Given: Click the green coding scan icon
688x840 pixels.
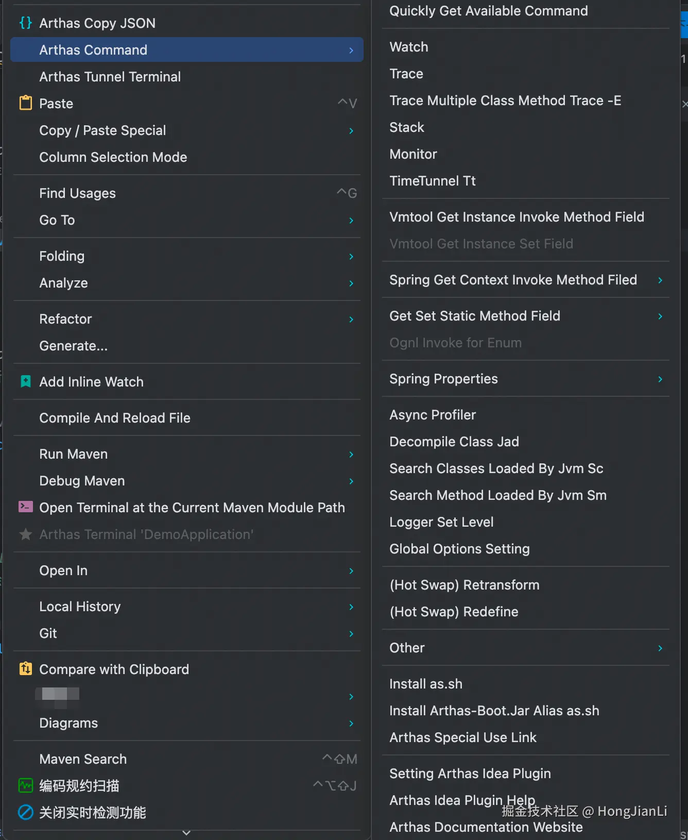Looking at the screenshot, I should [x=25, y=785].
